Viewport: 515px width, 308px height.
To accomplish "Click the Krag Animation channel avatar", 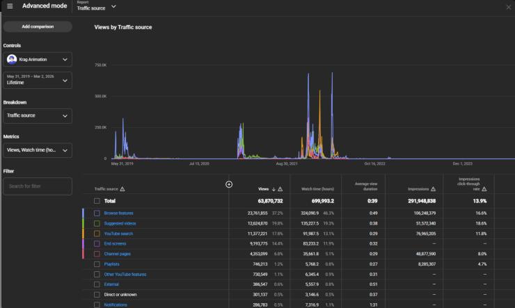I will pos(12,60).
